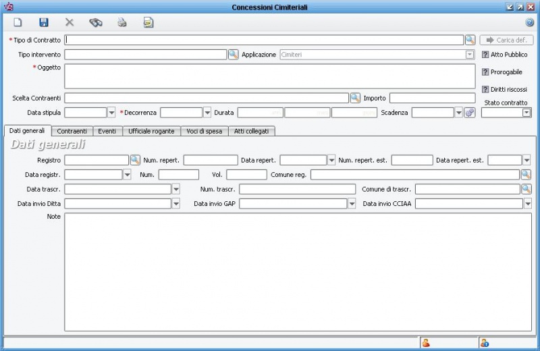Switch to the Contraenti tab
540x351 pixels.
coord(72,131)
